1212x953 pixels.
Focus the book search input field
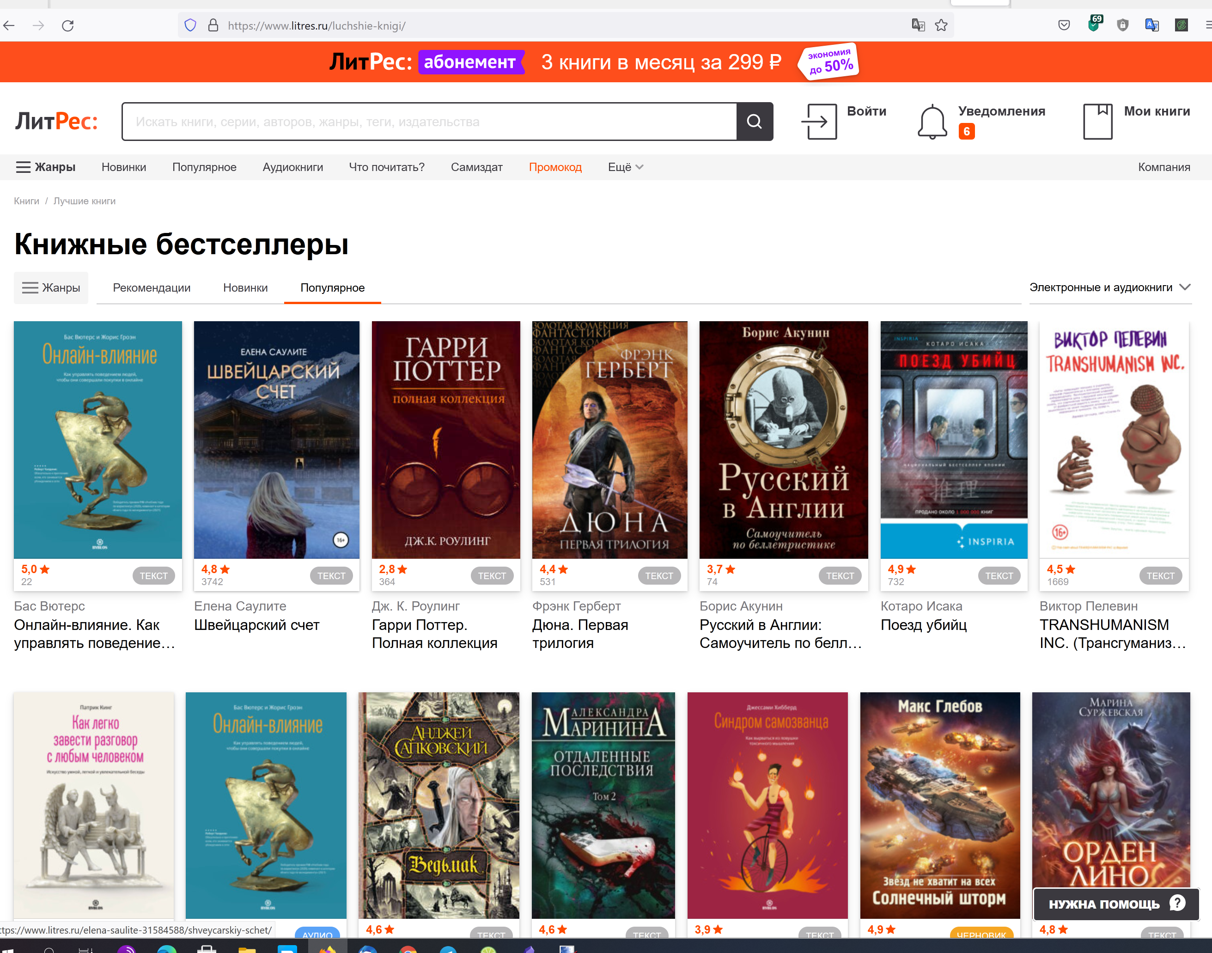pos(428,121)
